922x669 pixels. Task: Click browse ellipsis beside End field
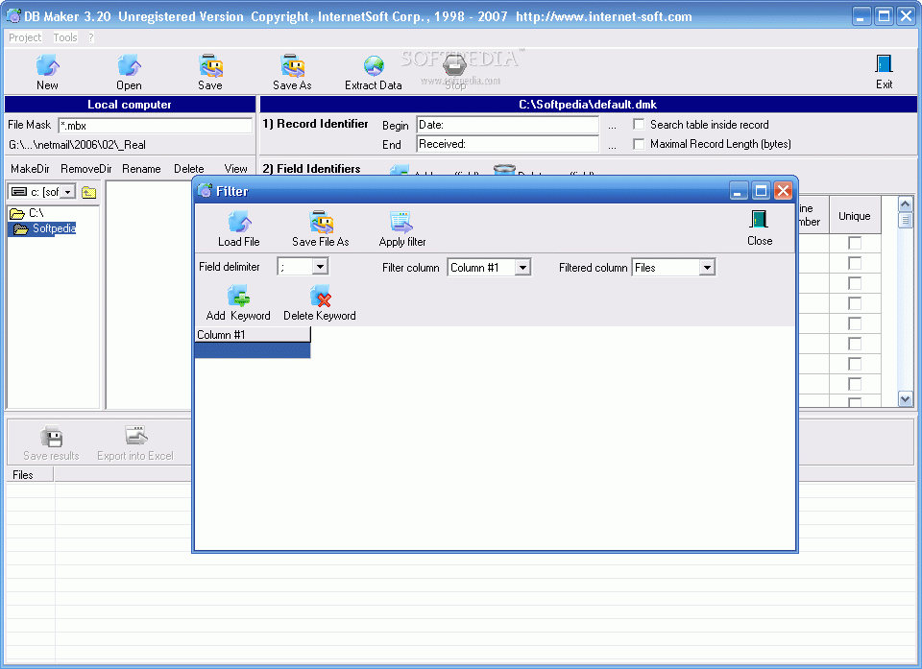click(612, 145)
